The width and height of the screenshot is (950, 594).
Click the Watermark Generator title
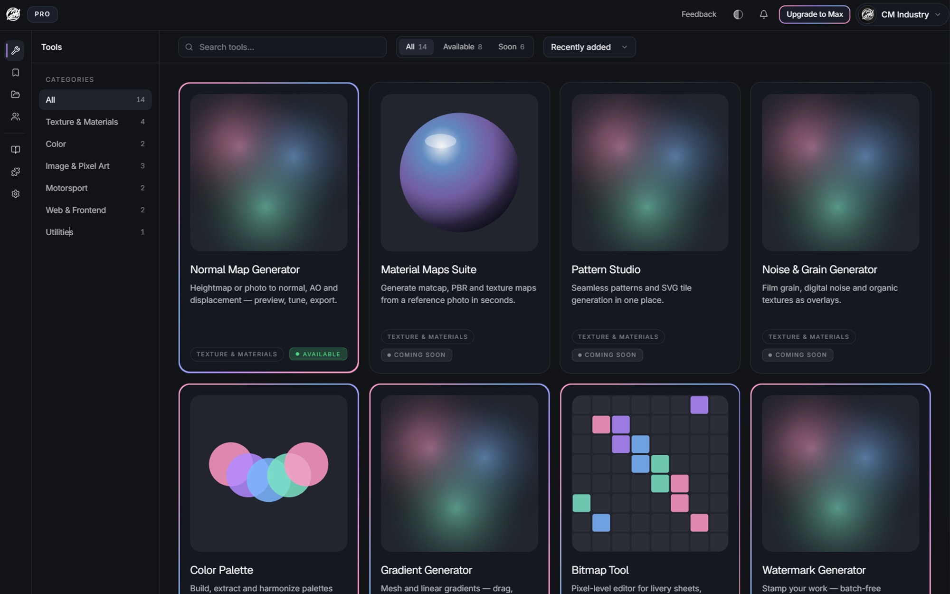tap(814, 570)
